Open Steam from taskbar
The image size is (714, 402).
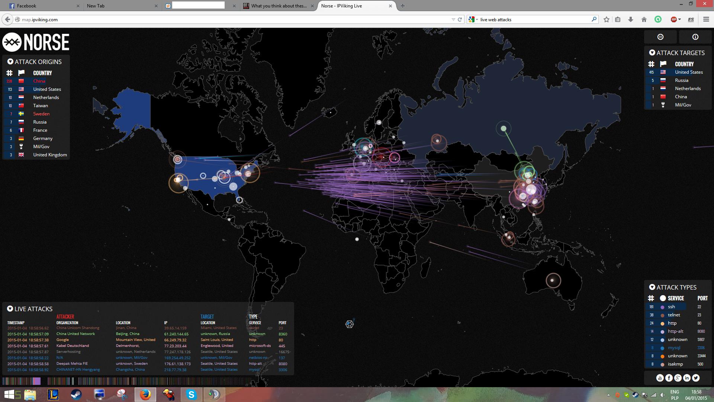[76, 395]
